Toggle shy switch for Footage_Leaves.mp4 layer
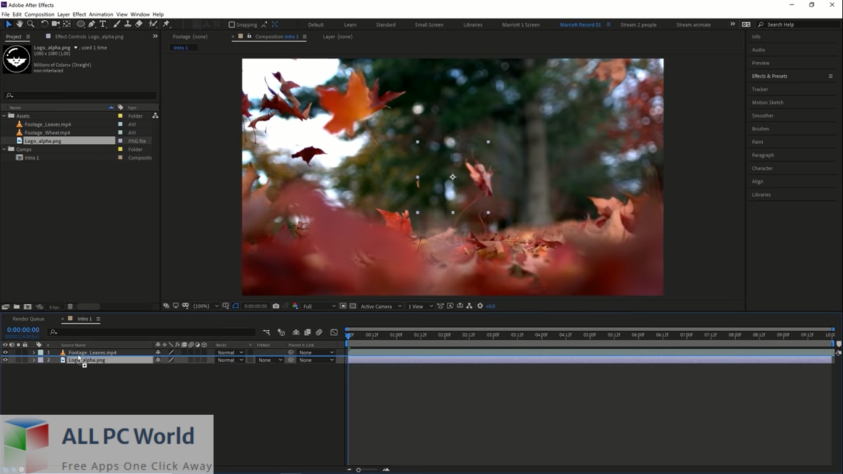 tap(158, 352)
